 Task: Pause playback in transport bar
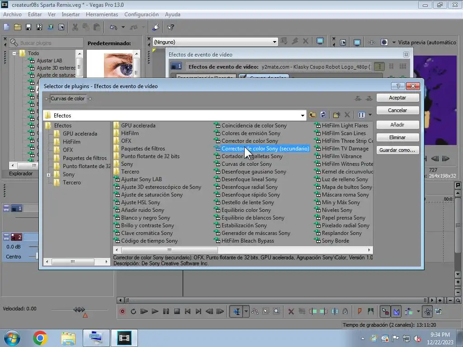166,311
